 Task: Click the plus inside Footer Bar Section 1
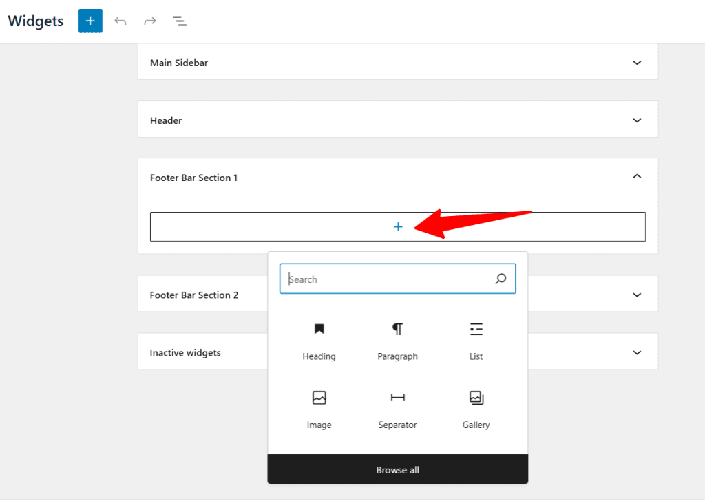click(x=397, y=226)
